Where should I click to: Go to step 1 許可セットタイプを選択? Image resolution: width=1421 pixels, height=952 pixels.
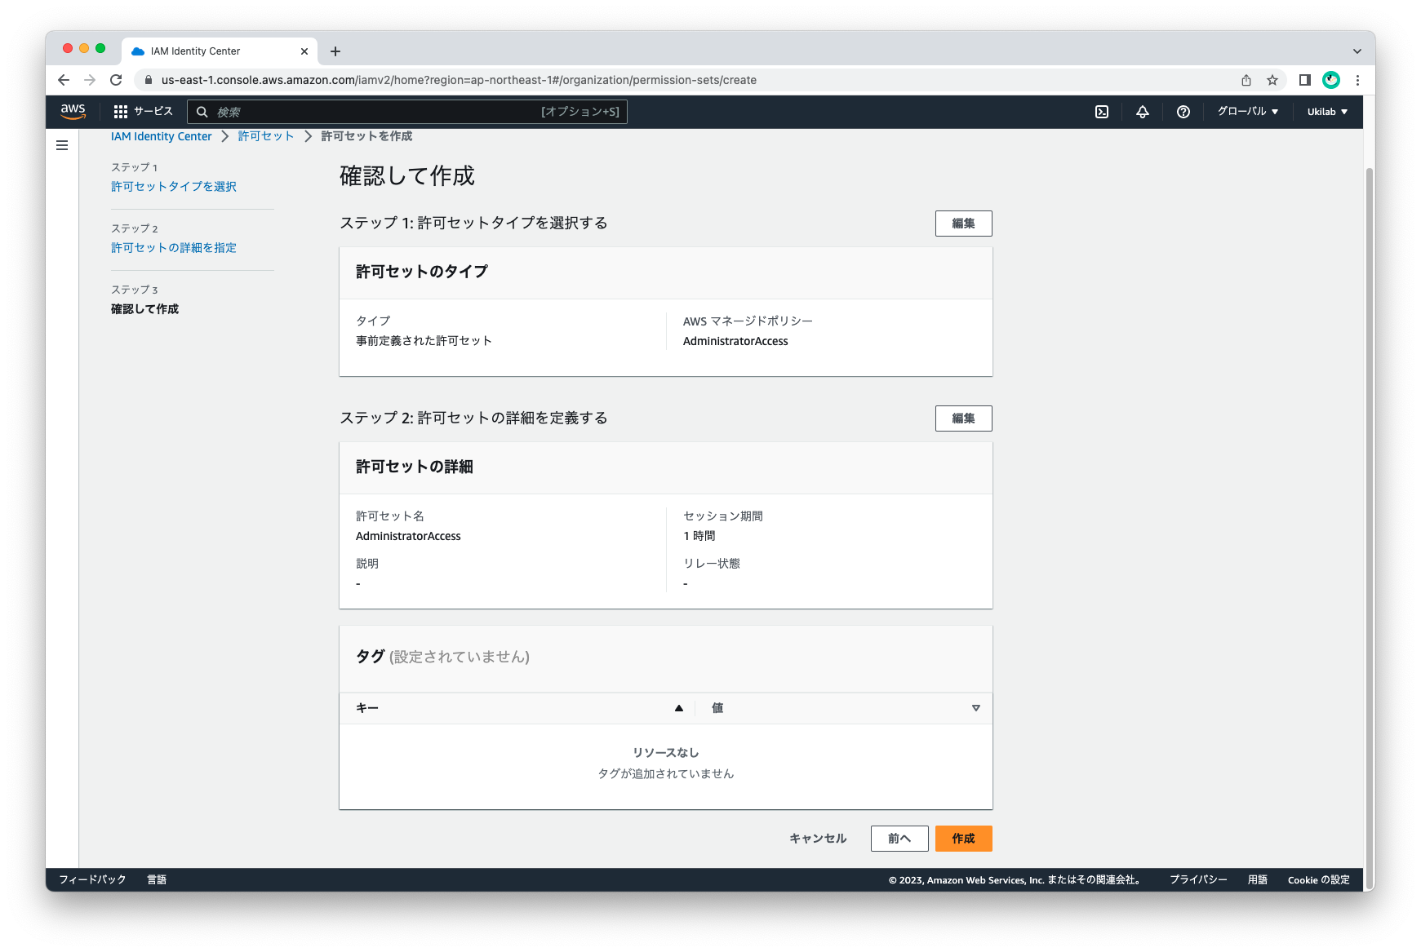click(x=174, y=187)
